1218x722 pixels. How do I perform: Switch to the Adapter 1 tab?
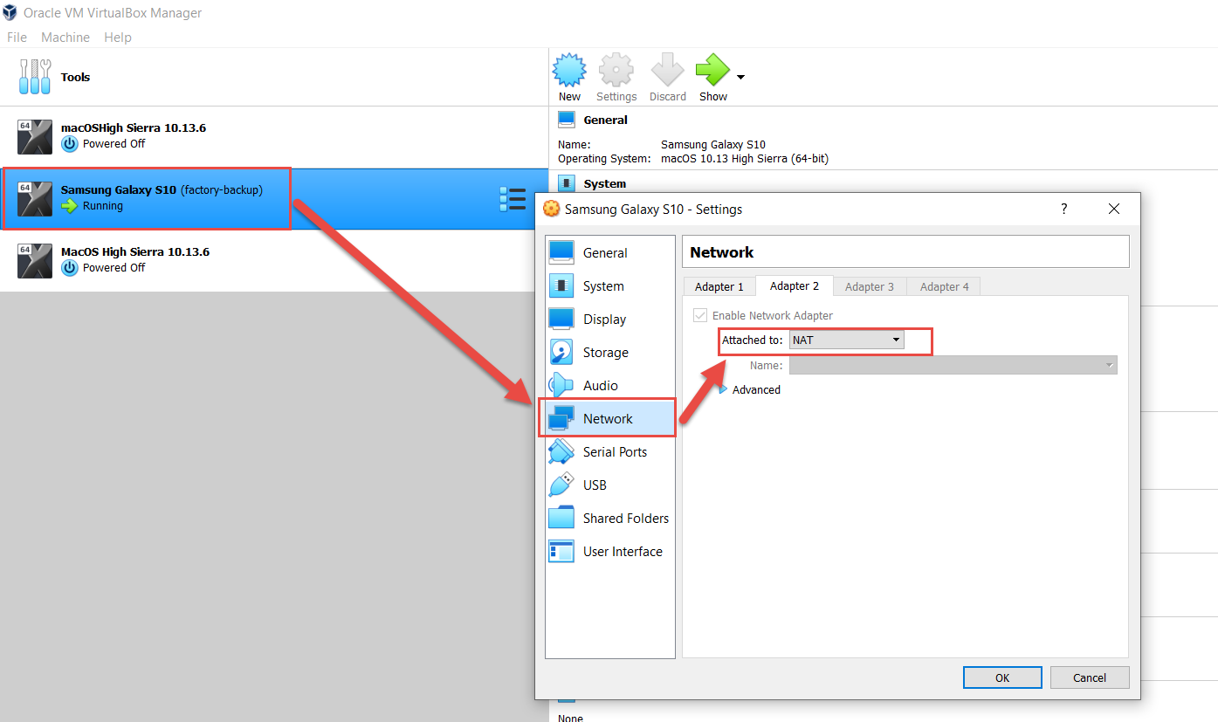click(719, 286)
